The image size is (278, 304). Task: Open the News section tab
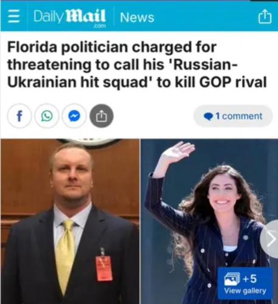point(137,18)
